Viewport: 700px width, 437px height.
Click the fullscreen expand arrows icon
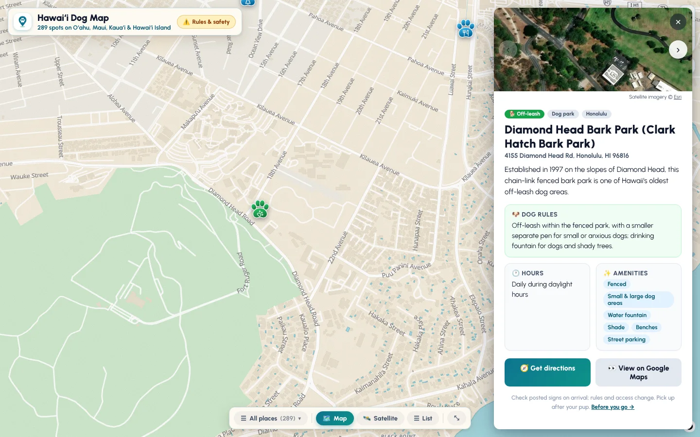(x=456, y=418)
